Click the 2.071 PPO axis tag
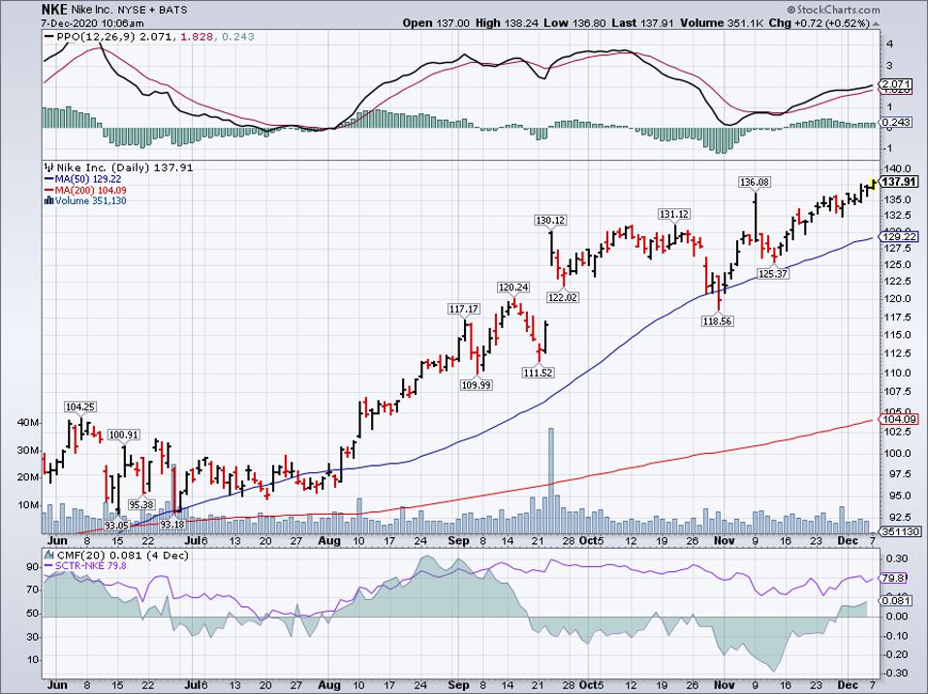Image resolution: width=928 pixels, height=694 pixels. [897, 84]
